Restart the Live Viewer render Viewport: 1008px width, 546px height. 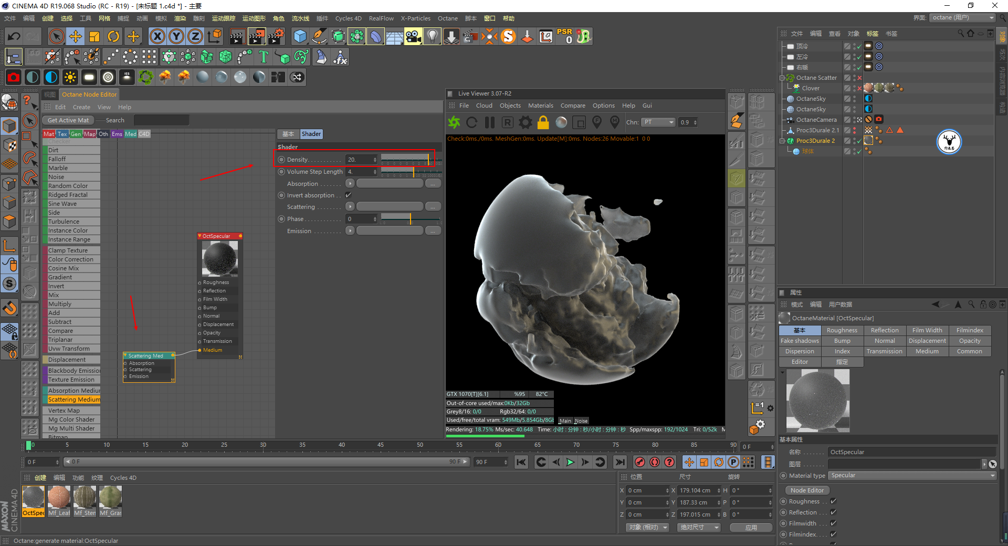point(472,122)
